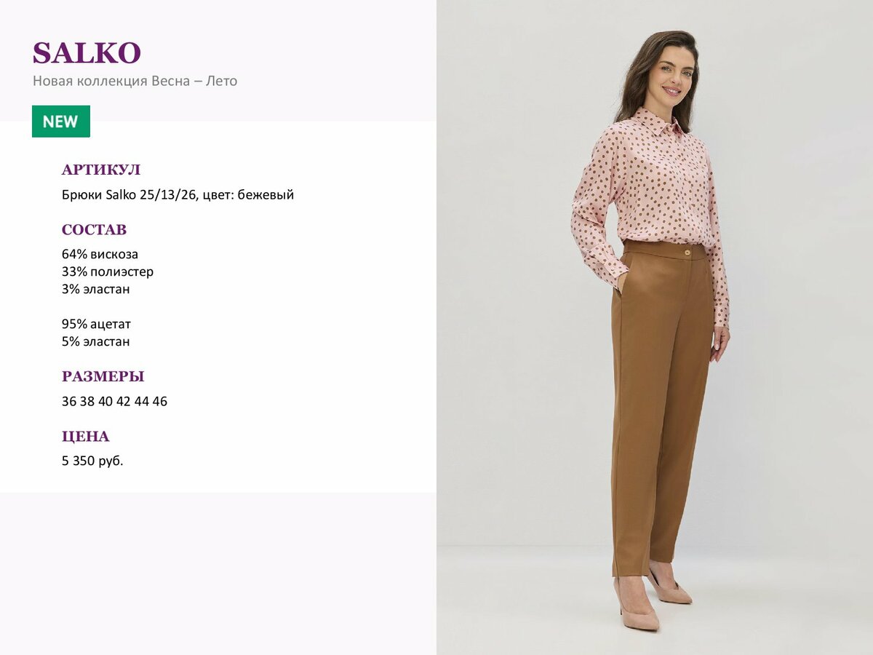The image size is (873, 655).
Task: Click the РАЗМЕРЫ heading
Action: 103,377
